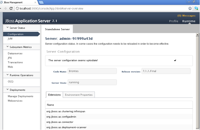This screenshot has width=200, height=130.
Task: Click the configuration up-to-date checkmark icon
Action: tap(175, 60)
